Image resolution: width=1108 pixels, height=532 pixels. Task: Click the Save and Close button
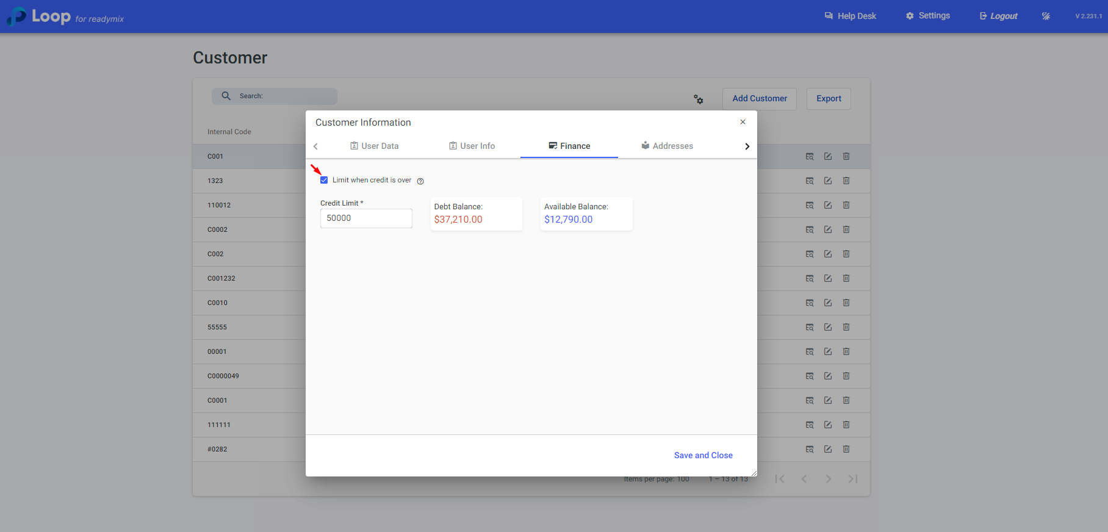pos(703,455)
